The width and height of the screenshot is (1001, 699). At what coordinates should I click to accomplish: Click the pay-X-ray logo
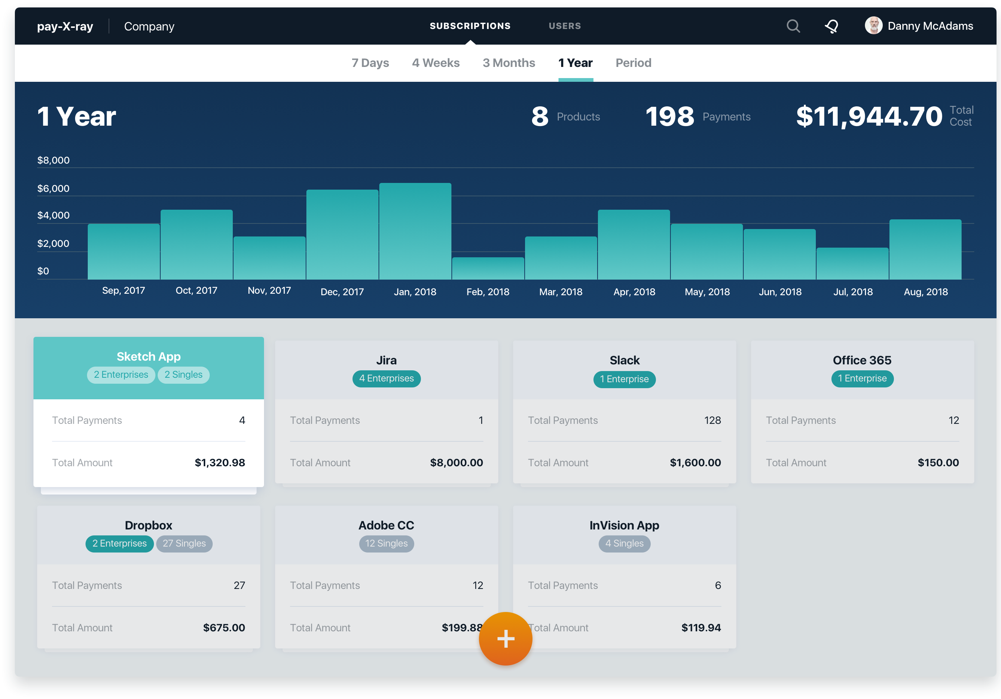click(x=65, y=27)
